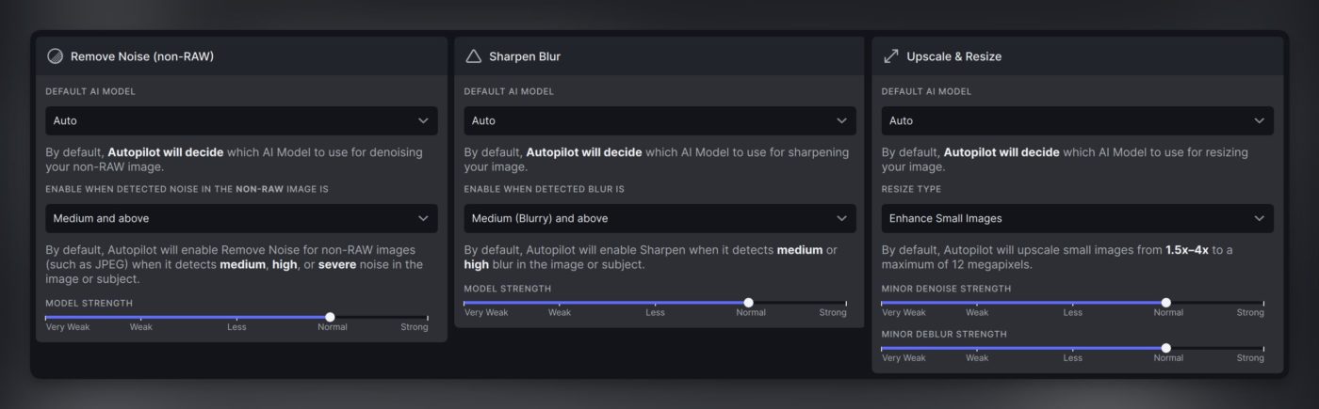Click the Remove Noise Model Strength slider handle

pos(330,317)
